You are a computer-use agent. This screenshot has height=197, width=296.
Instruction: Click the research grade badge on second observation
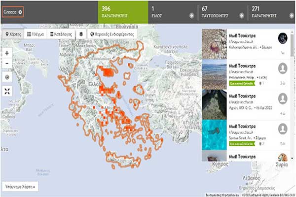(x=241, y=83)
